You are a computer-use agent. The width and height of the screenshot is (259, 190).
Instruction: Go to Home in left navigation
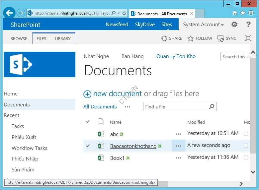(11, 94)
